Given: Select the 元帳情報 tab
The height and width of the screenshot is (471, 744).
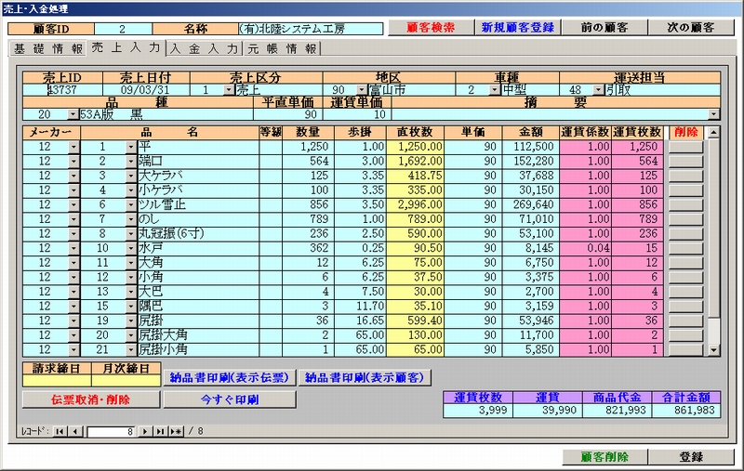Looking at the screenshot, I should coord(282,48).
